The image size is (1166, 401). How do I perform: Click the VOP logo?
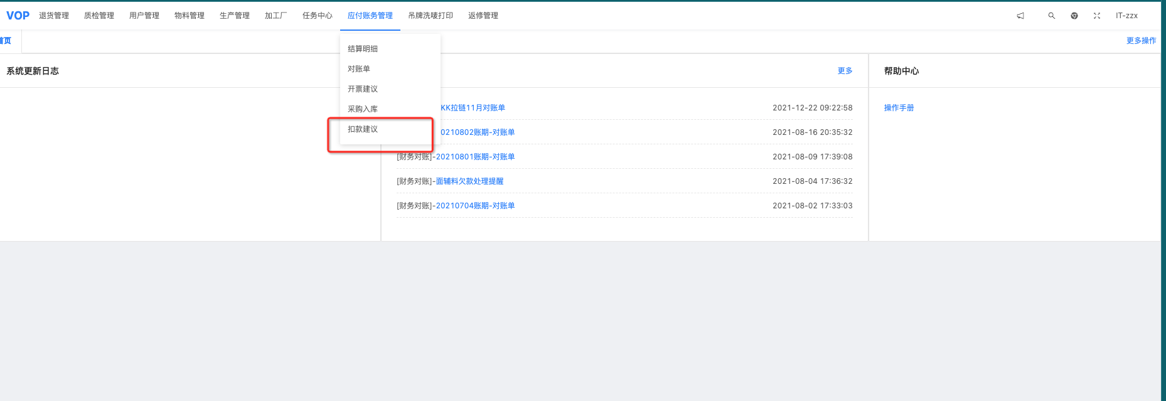[x=18, y=16]
